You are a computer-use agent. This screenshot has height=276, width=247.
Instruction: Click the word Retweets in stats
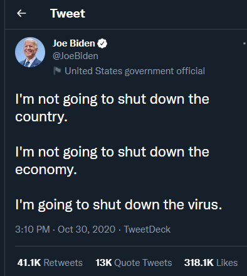(63, 263)
